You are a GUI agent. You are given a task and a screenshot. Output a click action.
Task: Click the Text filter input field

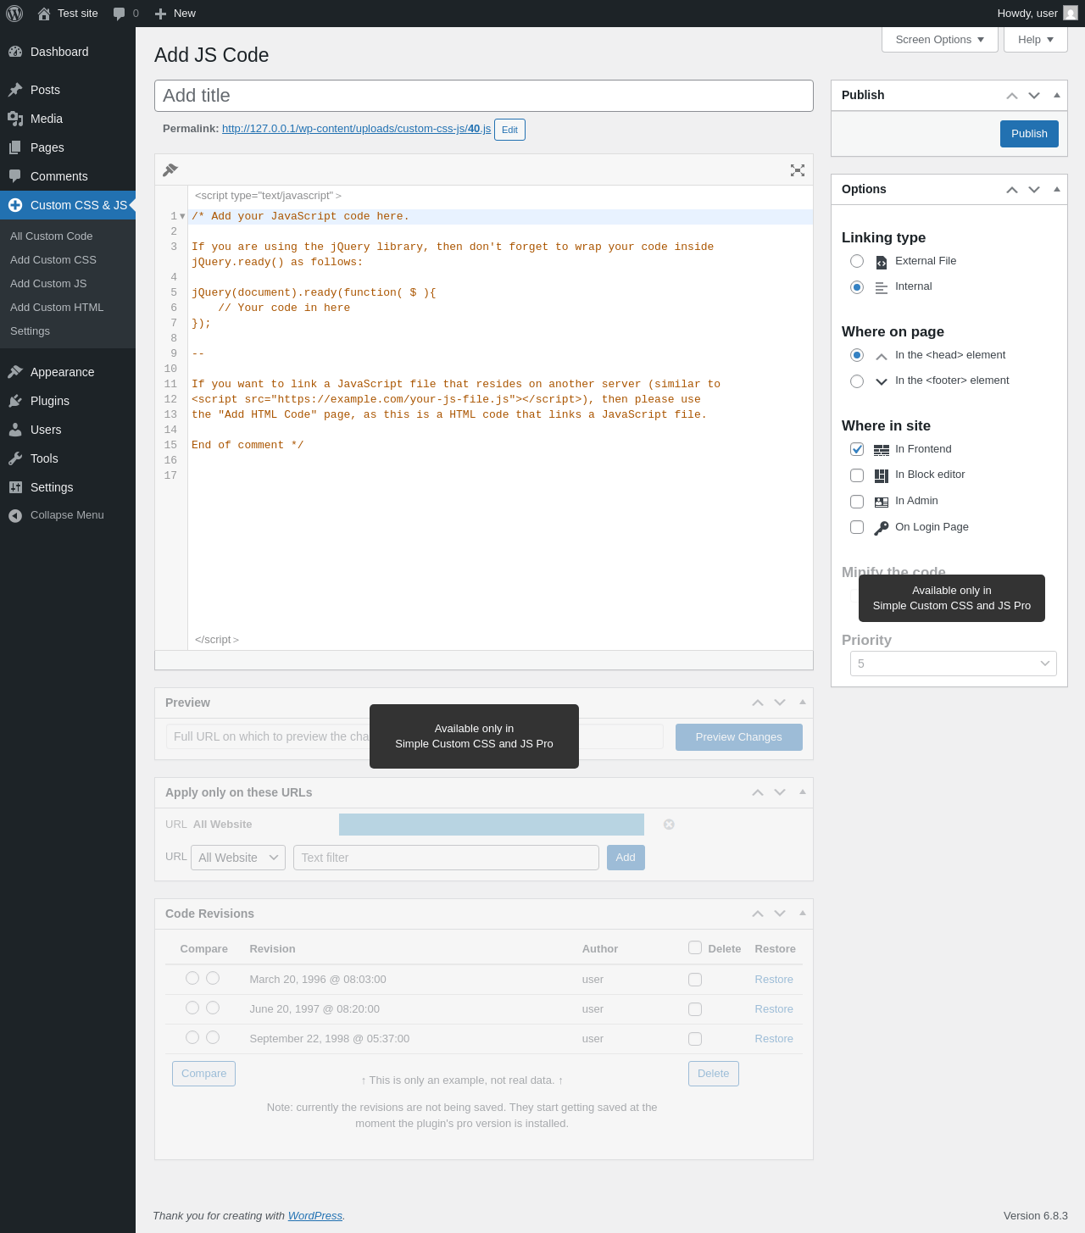446,858
